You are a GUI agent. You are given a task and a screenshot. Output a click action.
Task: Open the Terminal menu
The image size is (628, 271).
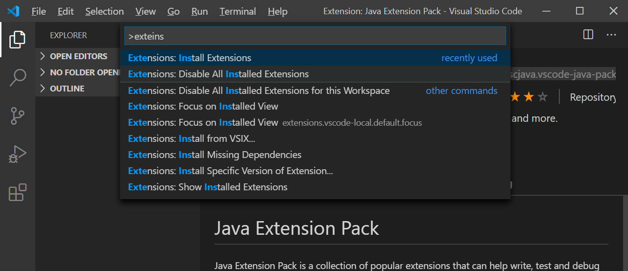tap(238, 11)
